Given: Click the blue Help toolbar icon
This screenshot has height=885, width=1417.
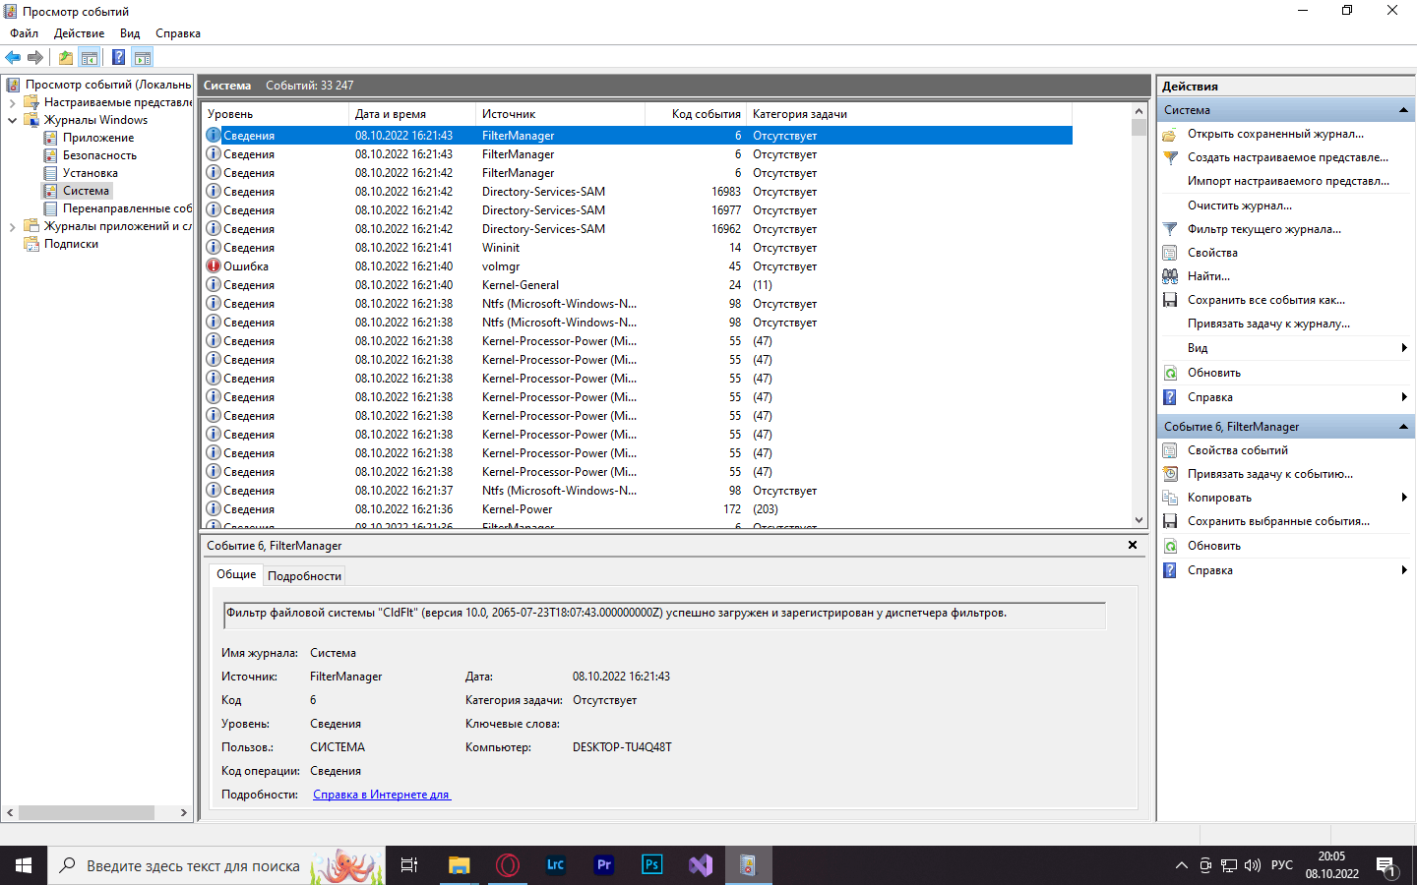Looking at the screenshot, I should pyautogui.click(x=118, y=57).
